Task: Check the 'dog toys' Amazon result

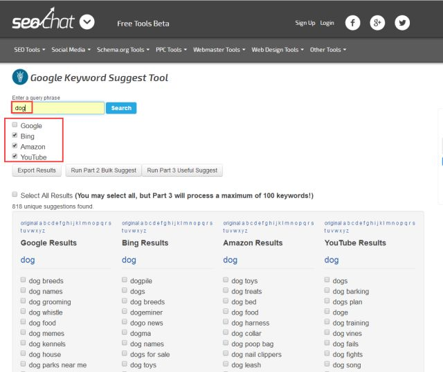Action: point(226,280)
